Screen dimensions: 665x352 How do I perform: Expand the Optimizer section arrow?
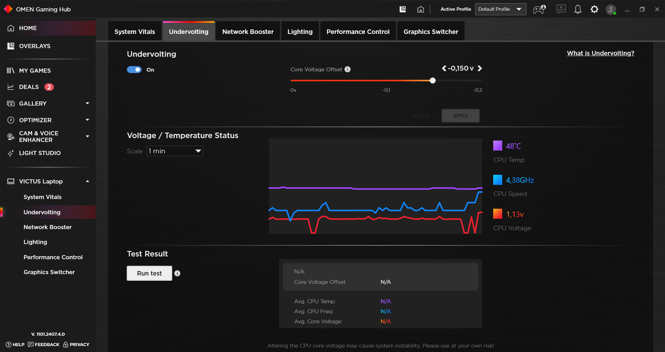coord(87,120)
